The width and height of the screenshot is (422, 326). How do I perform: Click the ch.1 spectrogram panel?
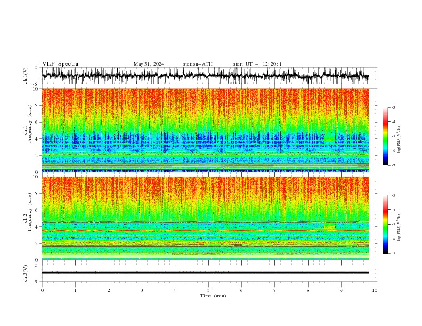pyautogui.click(x=205, y=130)
